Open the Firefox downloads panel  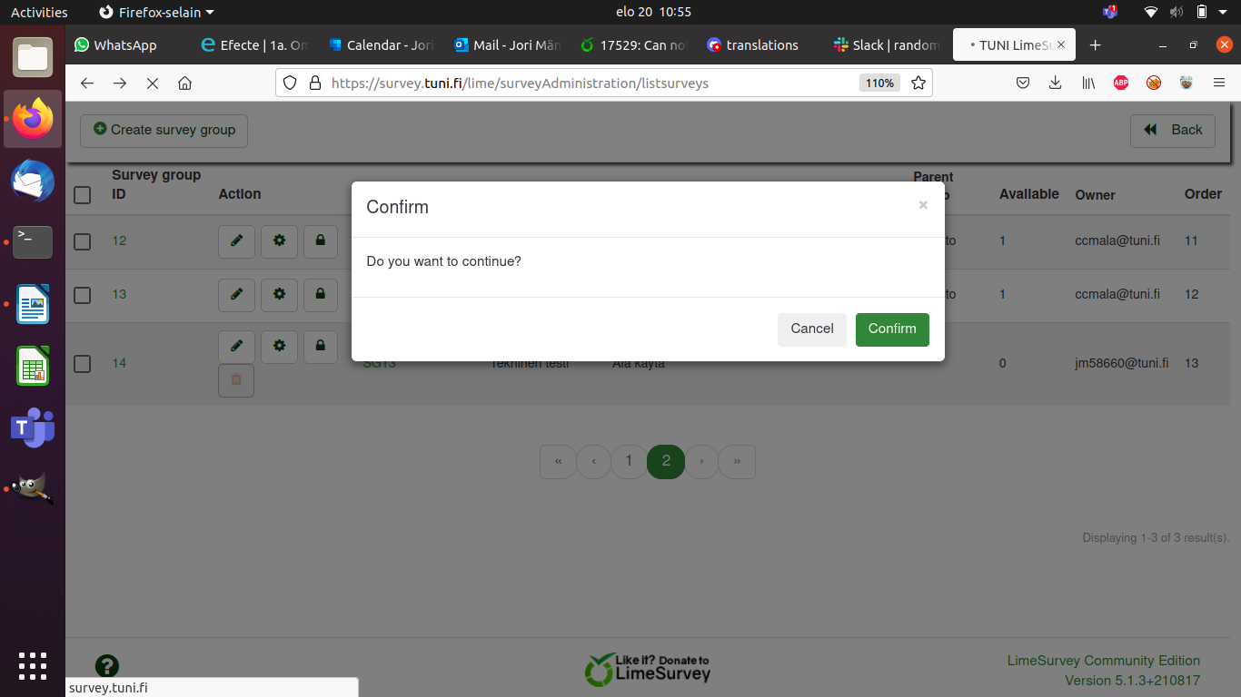[x=1055, y=83]
